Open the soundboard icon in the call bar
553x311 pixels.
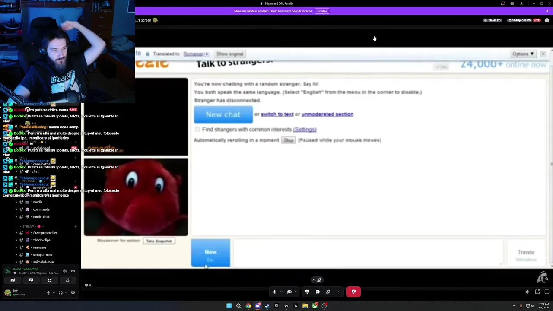[x=328, y=292]
